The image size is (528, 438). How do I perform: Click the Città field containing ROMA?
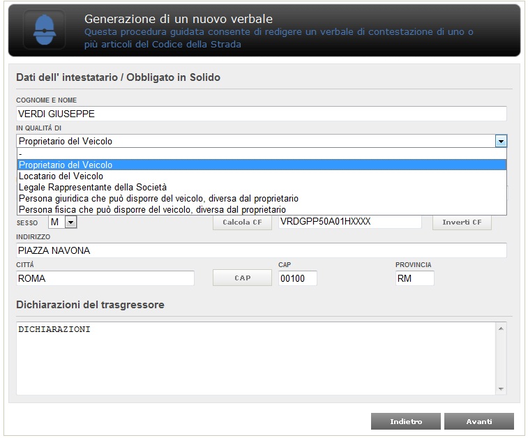tap(105, 278)
